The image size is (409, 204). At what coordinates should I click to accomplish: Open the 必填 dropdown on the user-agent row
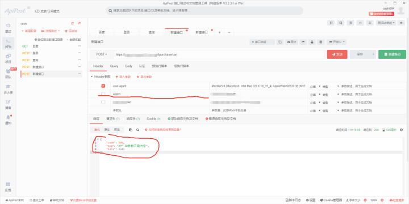(x=315, y=86)
